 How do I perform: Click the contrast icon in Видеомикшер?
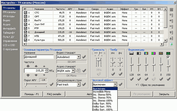coord(139,53)
